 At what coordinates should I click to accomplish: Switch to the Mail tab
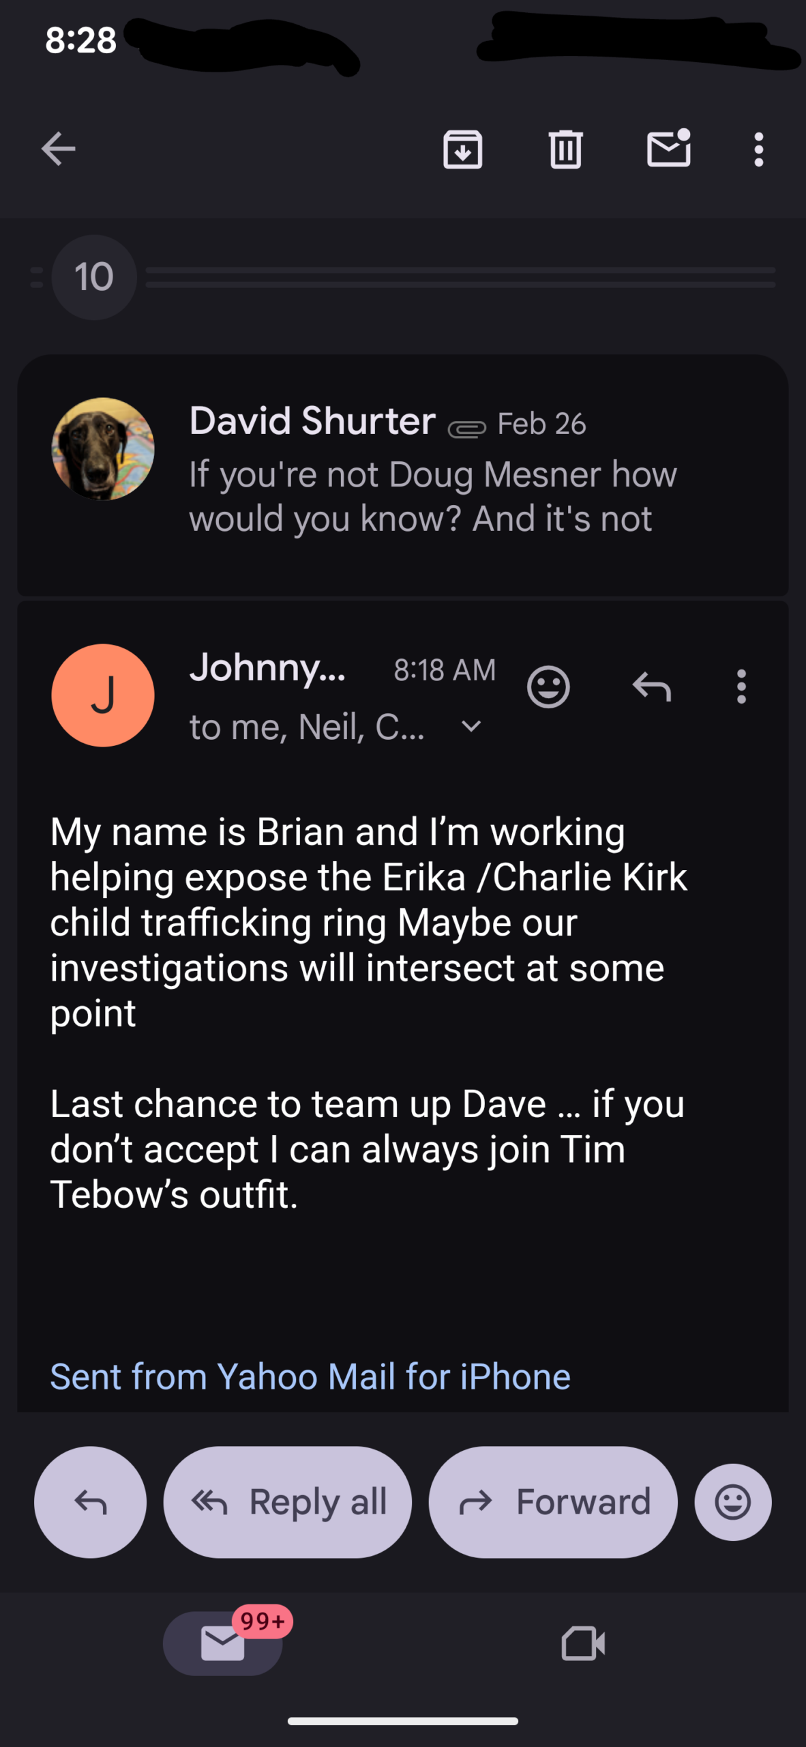[x=223, y=1643]
